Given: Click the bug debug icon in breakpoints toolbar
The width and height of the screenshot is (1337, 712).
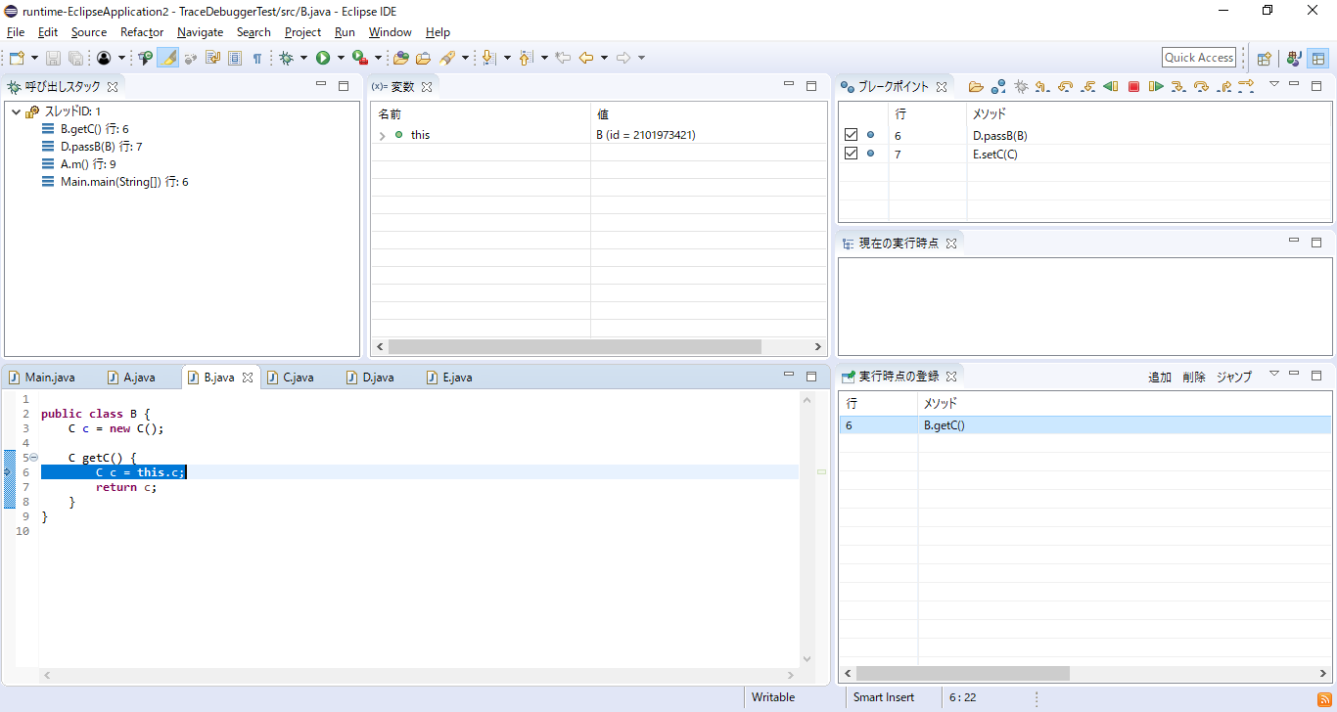Looking at the screenshot, I should pyautogui.click(x=1021, y=87).
